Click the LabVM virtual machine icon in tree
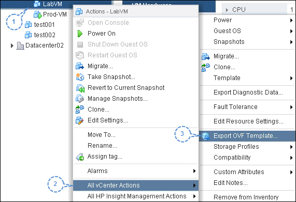 click(37, 4)
